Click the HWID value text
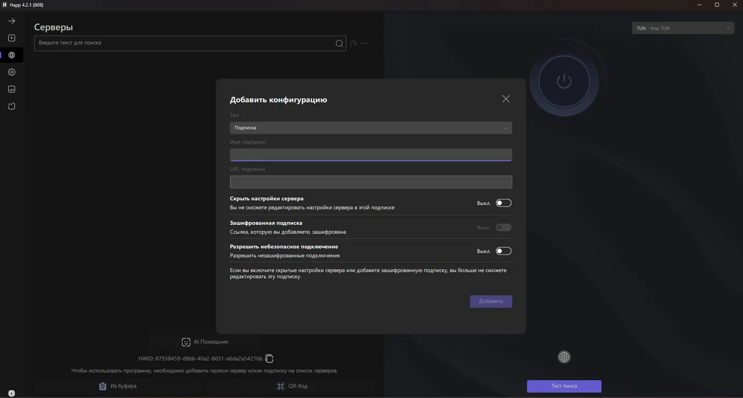Image resolution: width=743 pixels, height=398 pixels. click(x=201, y=359)
